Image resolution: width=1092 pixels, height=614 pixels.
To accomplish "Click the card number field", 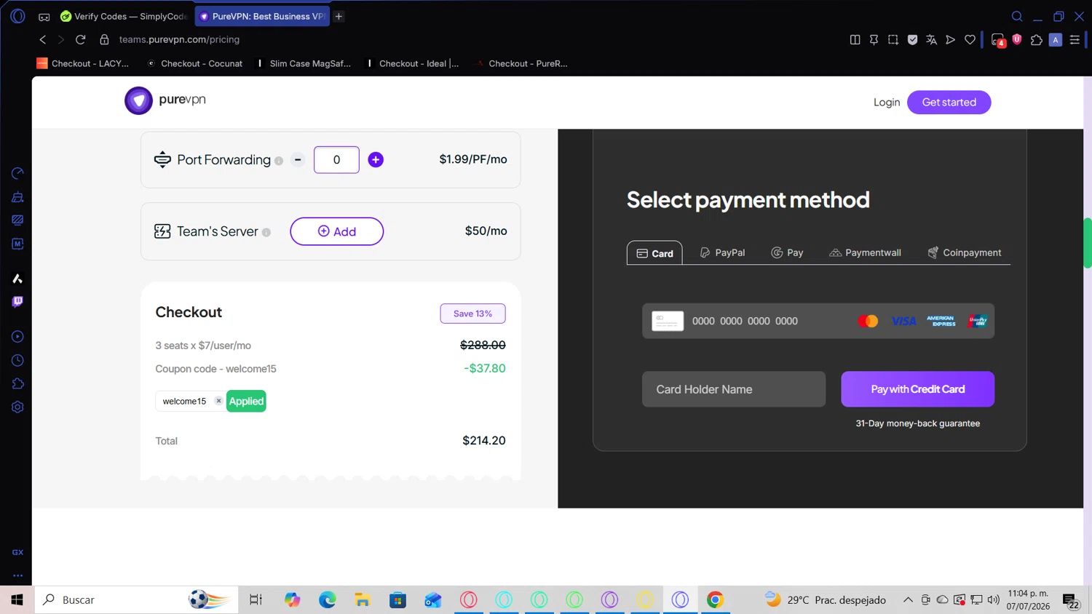I will click(x=818, y=321).
